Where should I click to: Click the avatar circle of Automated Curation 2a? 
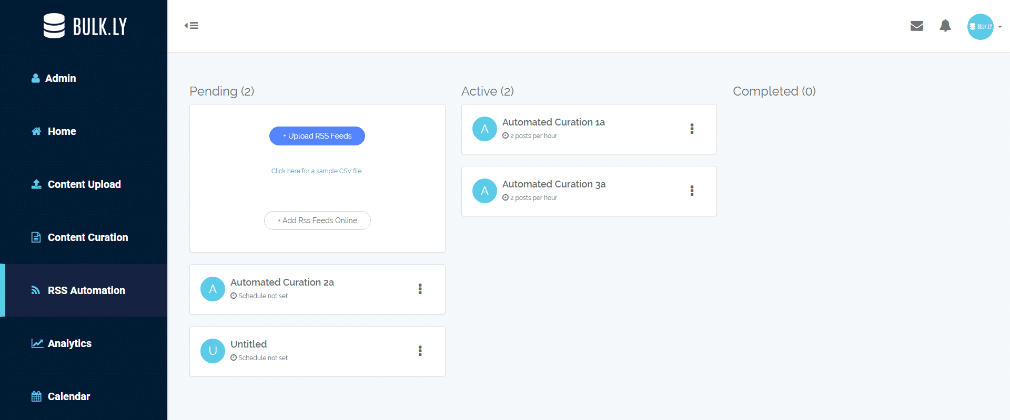tap(213, 289)
